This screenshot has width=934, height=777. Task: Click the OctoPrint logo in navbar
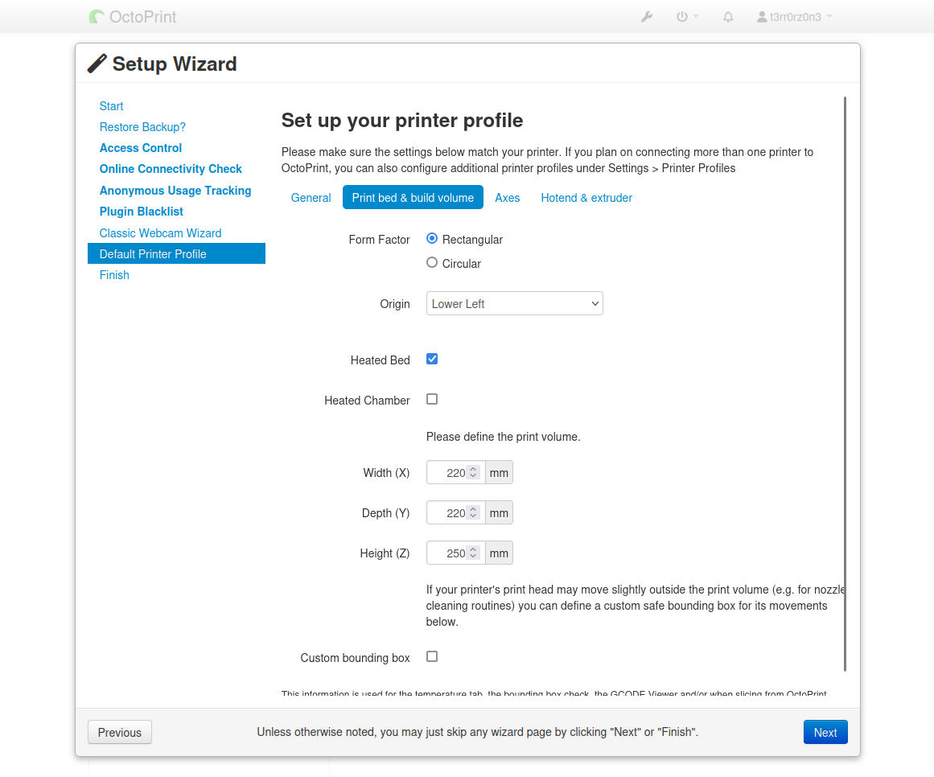point(133,16)
